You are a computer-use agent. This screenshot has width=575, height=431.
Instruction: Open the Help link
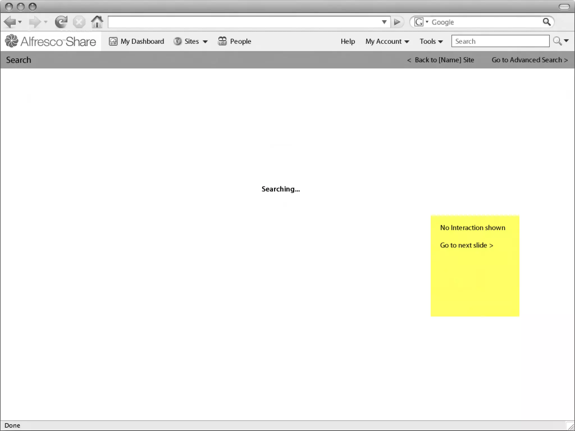[x=348, y=41]
